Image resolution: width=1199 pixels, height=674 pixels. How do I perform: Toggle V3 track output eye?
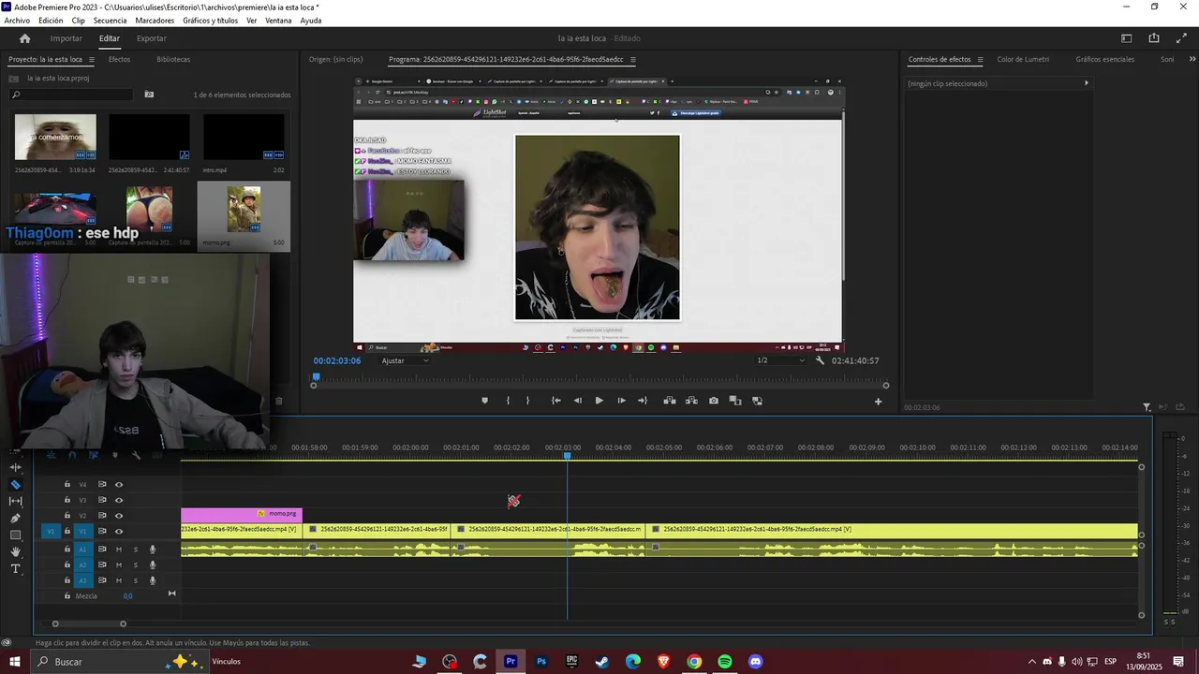coord(119,500)
